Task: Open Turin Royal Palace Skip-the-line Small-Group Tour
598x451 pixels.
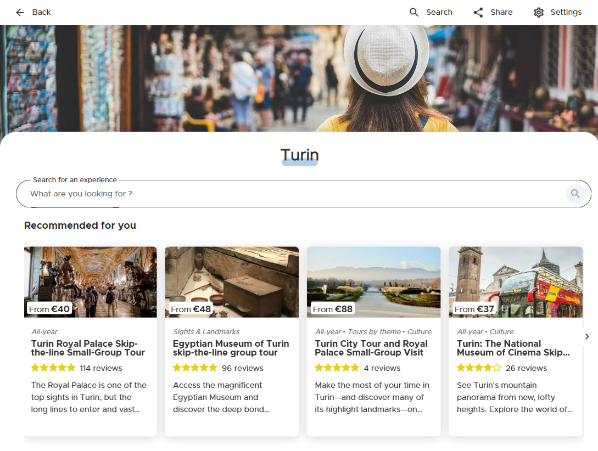Action: tap(88, 348)
